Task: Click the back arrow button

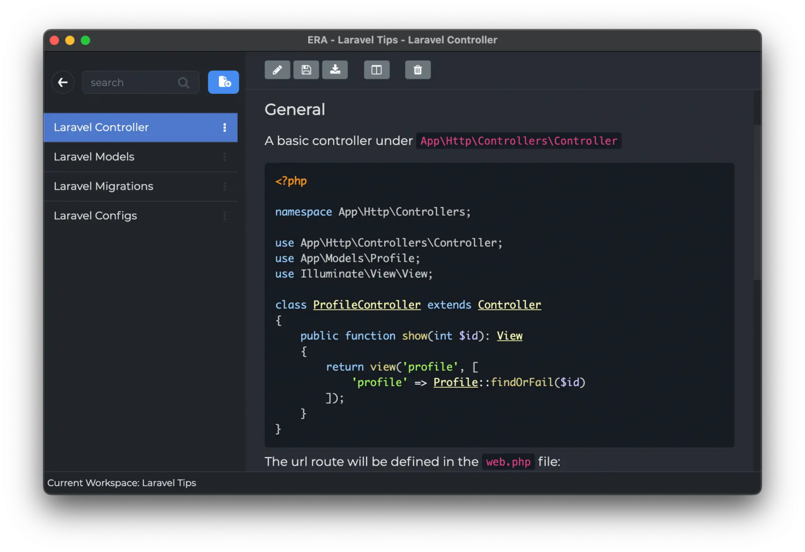Action: pos(63,83)
